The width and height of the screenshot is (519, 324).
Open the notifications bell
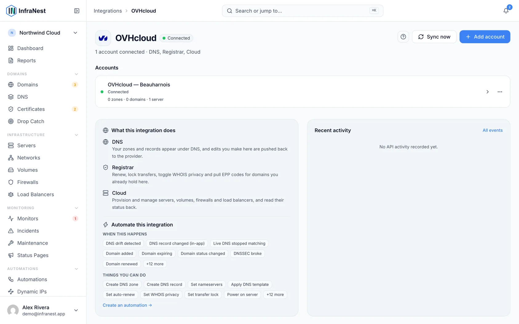click(x=506, y=11)
